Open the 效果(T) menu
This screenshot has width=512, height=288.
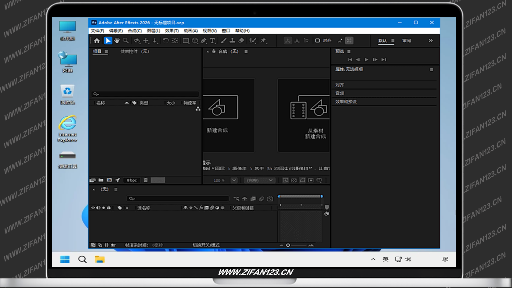click(x=172, y=31)
